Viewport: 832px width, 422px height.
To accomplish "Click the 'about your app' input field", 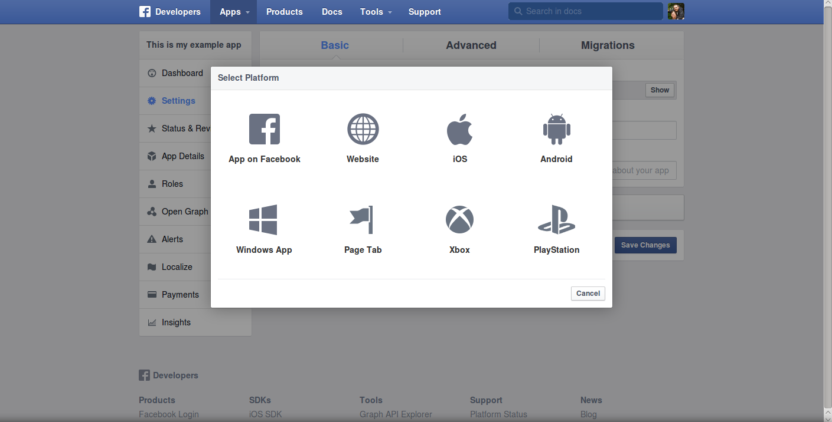I will pyautogui.click(x=643, y=170).
